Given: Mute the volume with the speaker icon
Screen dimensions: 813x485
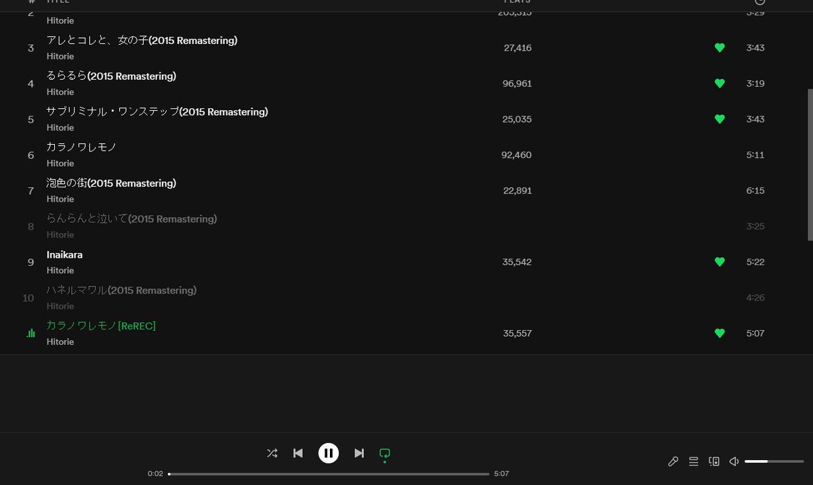Looking at the screenshot, I should (734, 461).
